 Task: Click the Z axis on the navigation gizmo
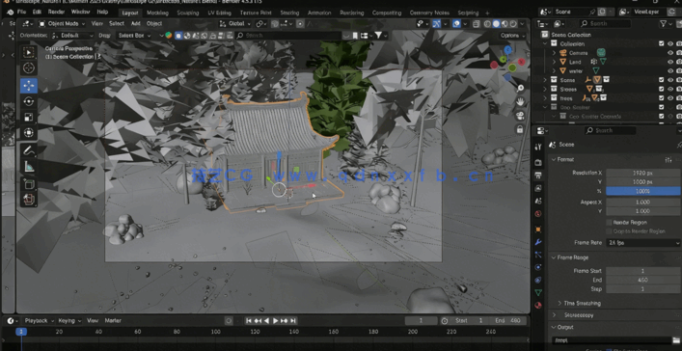(507, 50)
